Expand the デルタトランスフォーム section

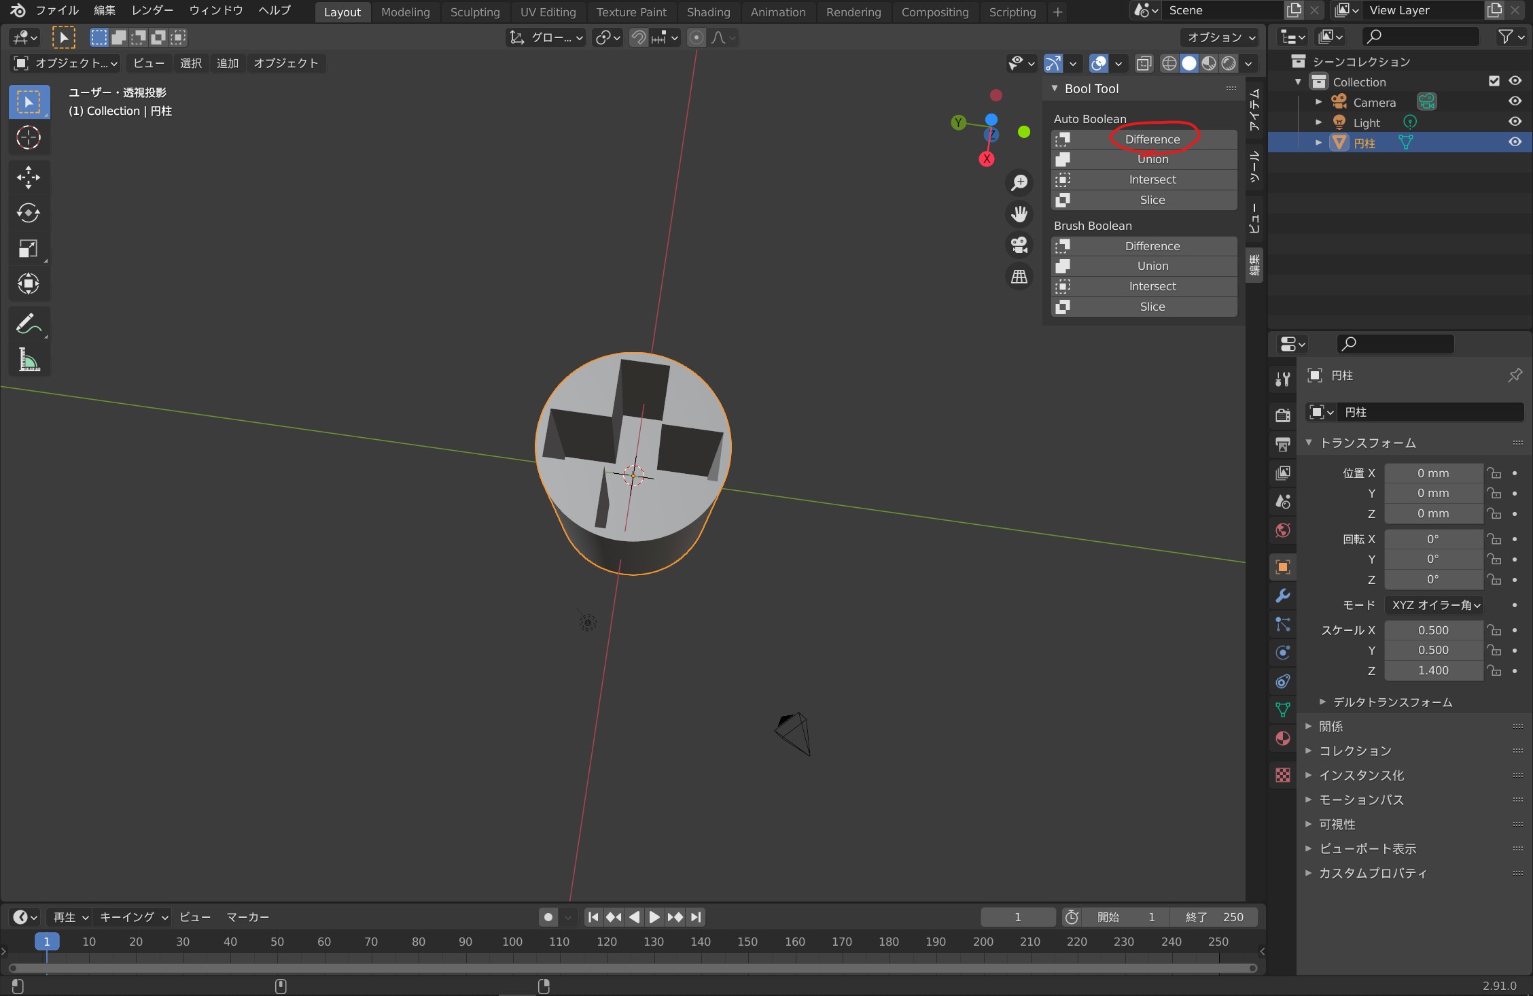1392,702
